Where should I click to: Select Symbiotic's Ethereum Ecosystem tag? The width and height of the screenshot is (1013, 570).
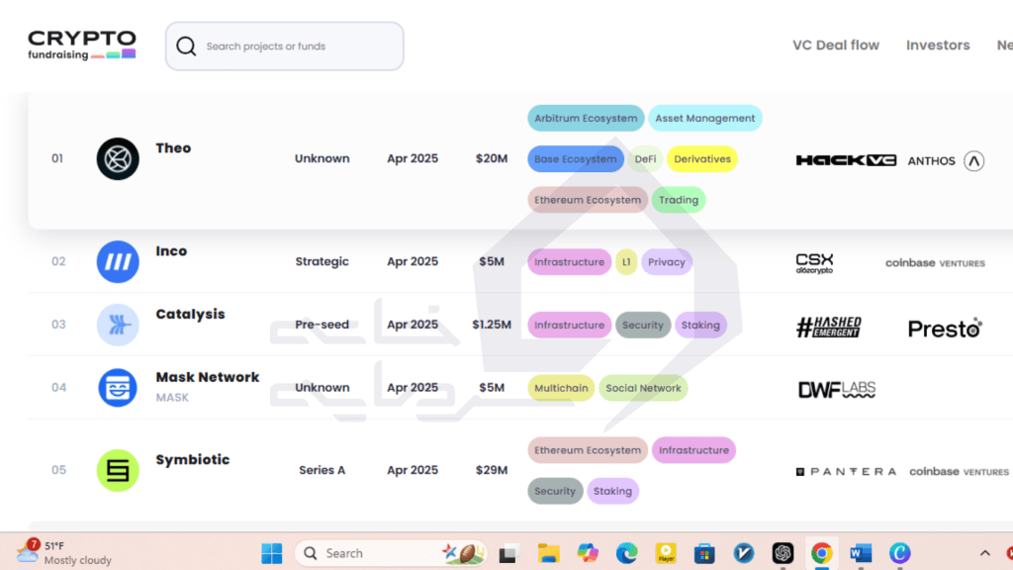588,450
